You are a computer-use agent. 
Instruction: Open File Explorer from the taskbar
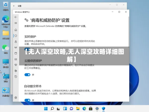(x=78, y=109)
